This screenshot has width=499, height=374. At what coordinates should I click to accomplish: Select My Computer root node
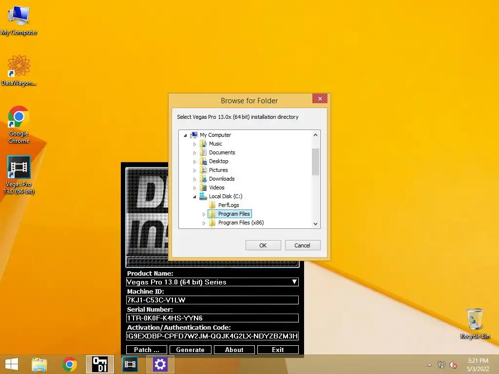point(215,135)
